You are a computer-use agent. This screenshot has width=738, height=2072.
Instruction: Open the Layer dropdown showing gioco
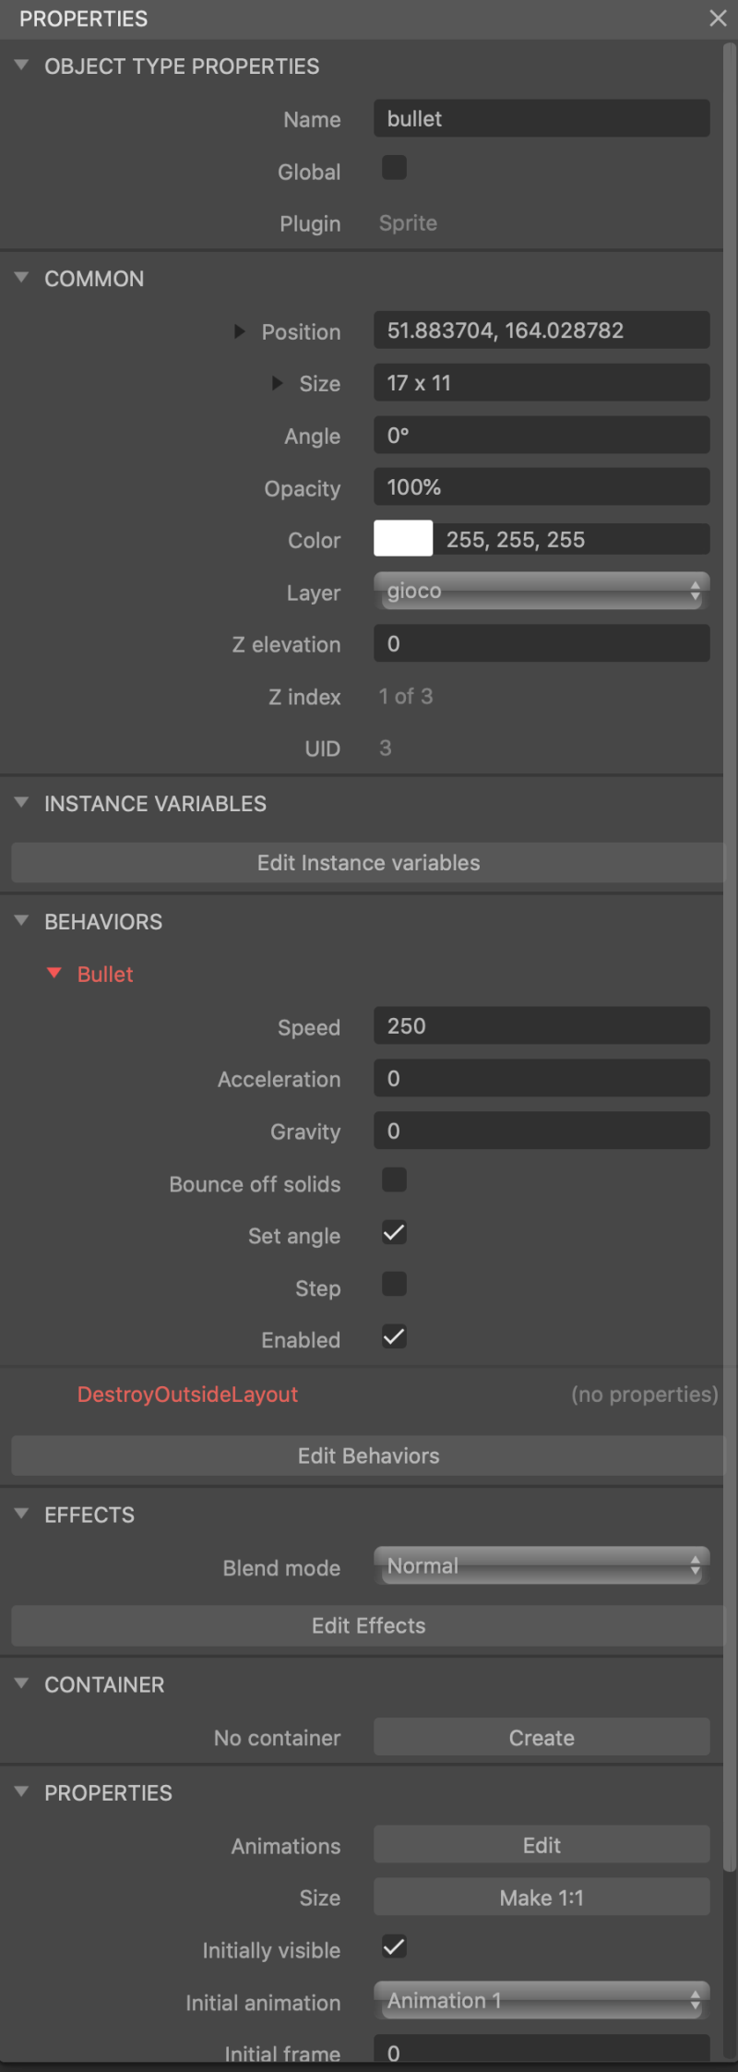[542, 591]
